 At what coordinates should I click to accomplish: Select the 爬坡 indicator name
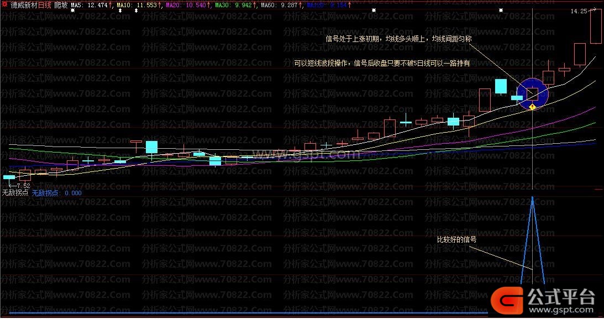tap(61, 5)
